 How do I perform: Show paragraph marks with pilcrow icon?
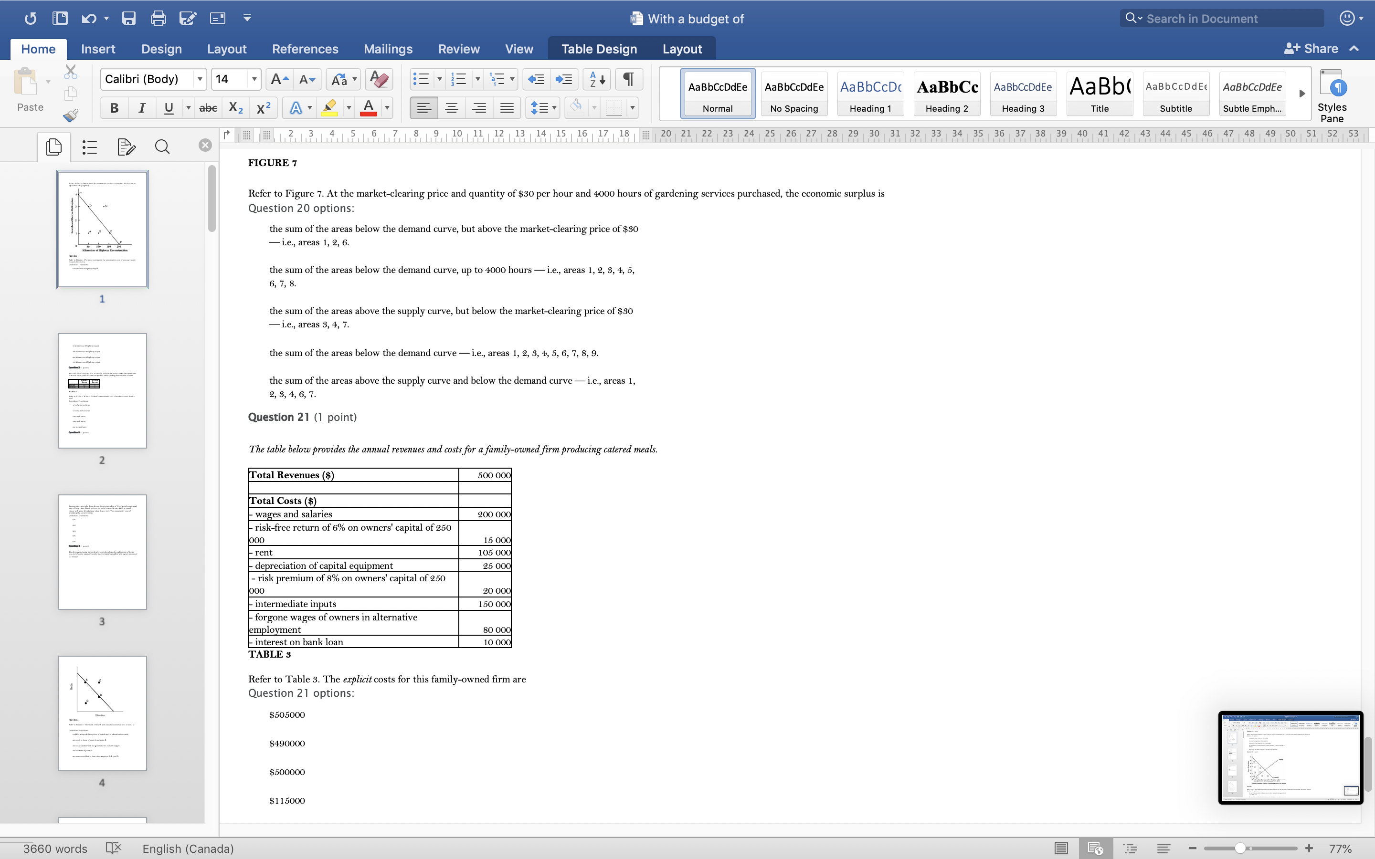click(628, 79)
